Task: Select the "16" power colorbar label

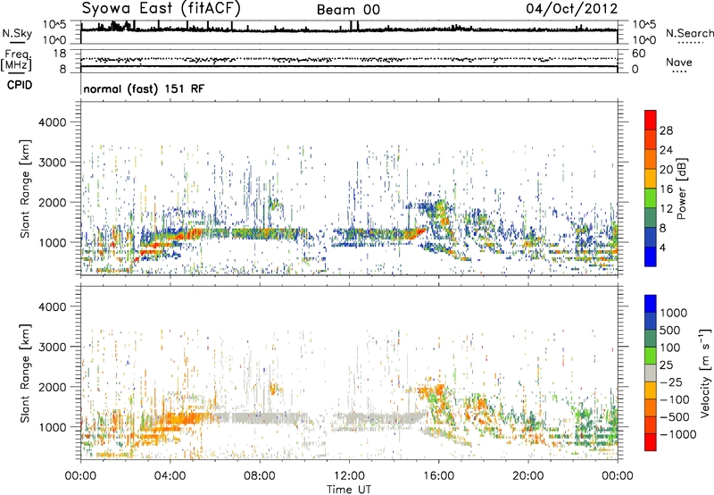Action: 666,189
